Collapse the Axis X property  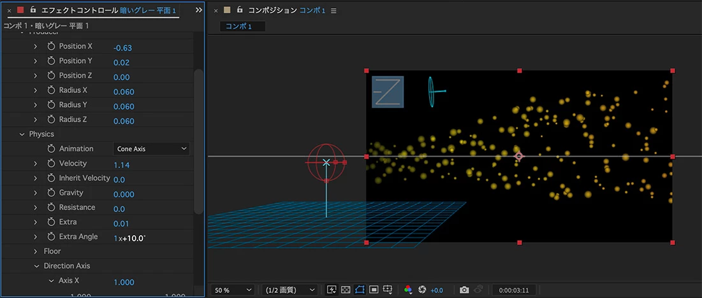pos(50,281)
